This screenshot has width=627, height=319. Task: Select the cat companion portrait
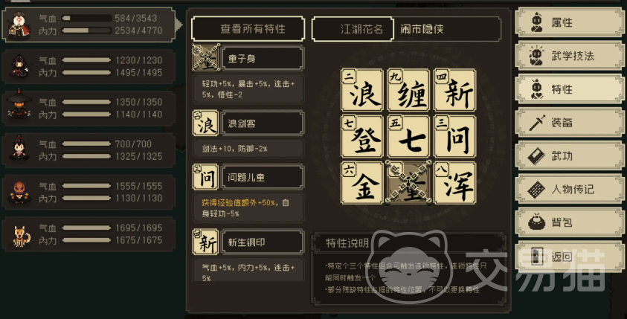20,235
